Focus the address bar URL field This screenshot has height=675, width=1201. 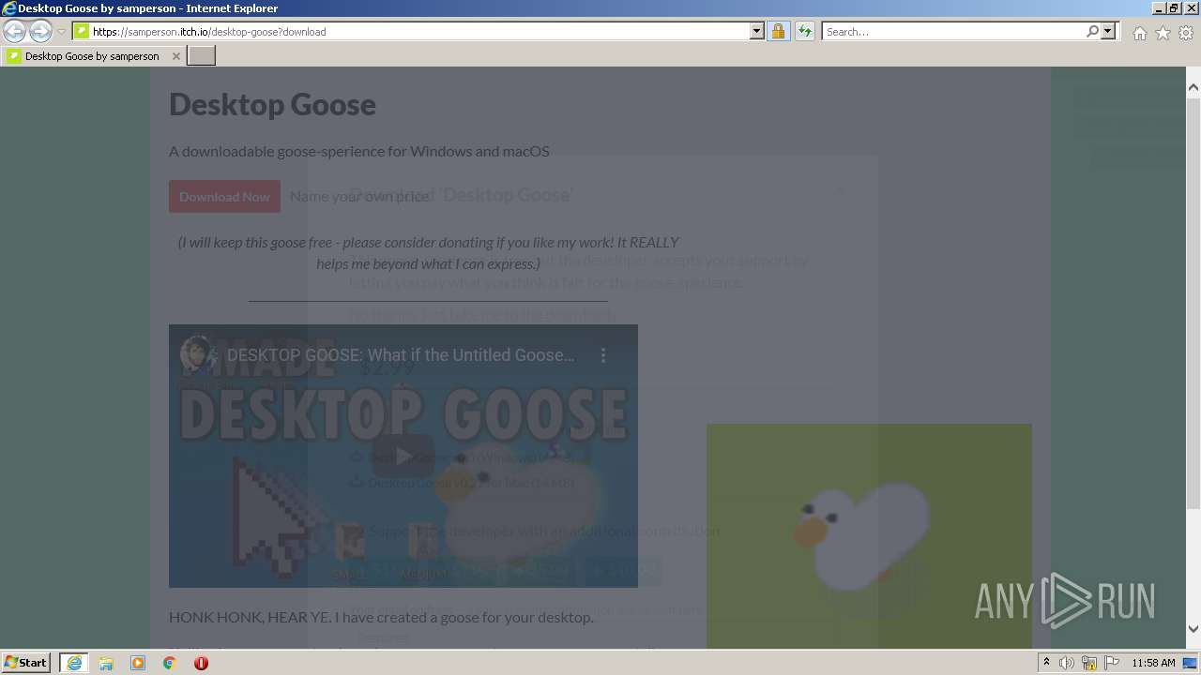click(419, 31)
